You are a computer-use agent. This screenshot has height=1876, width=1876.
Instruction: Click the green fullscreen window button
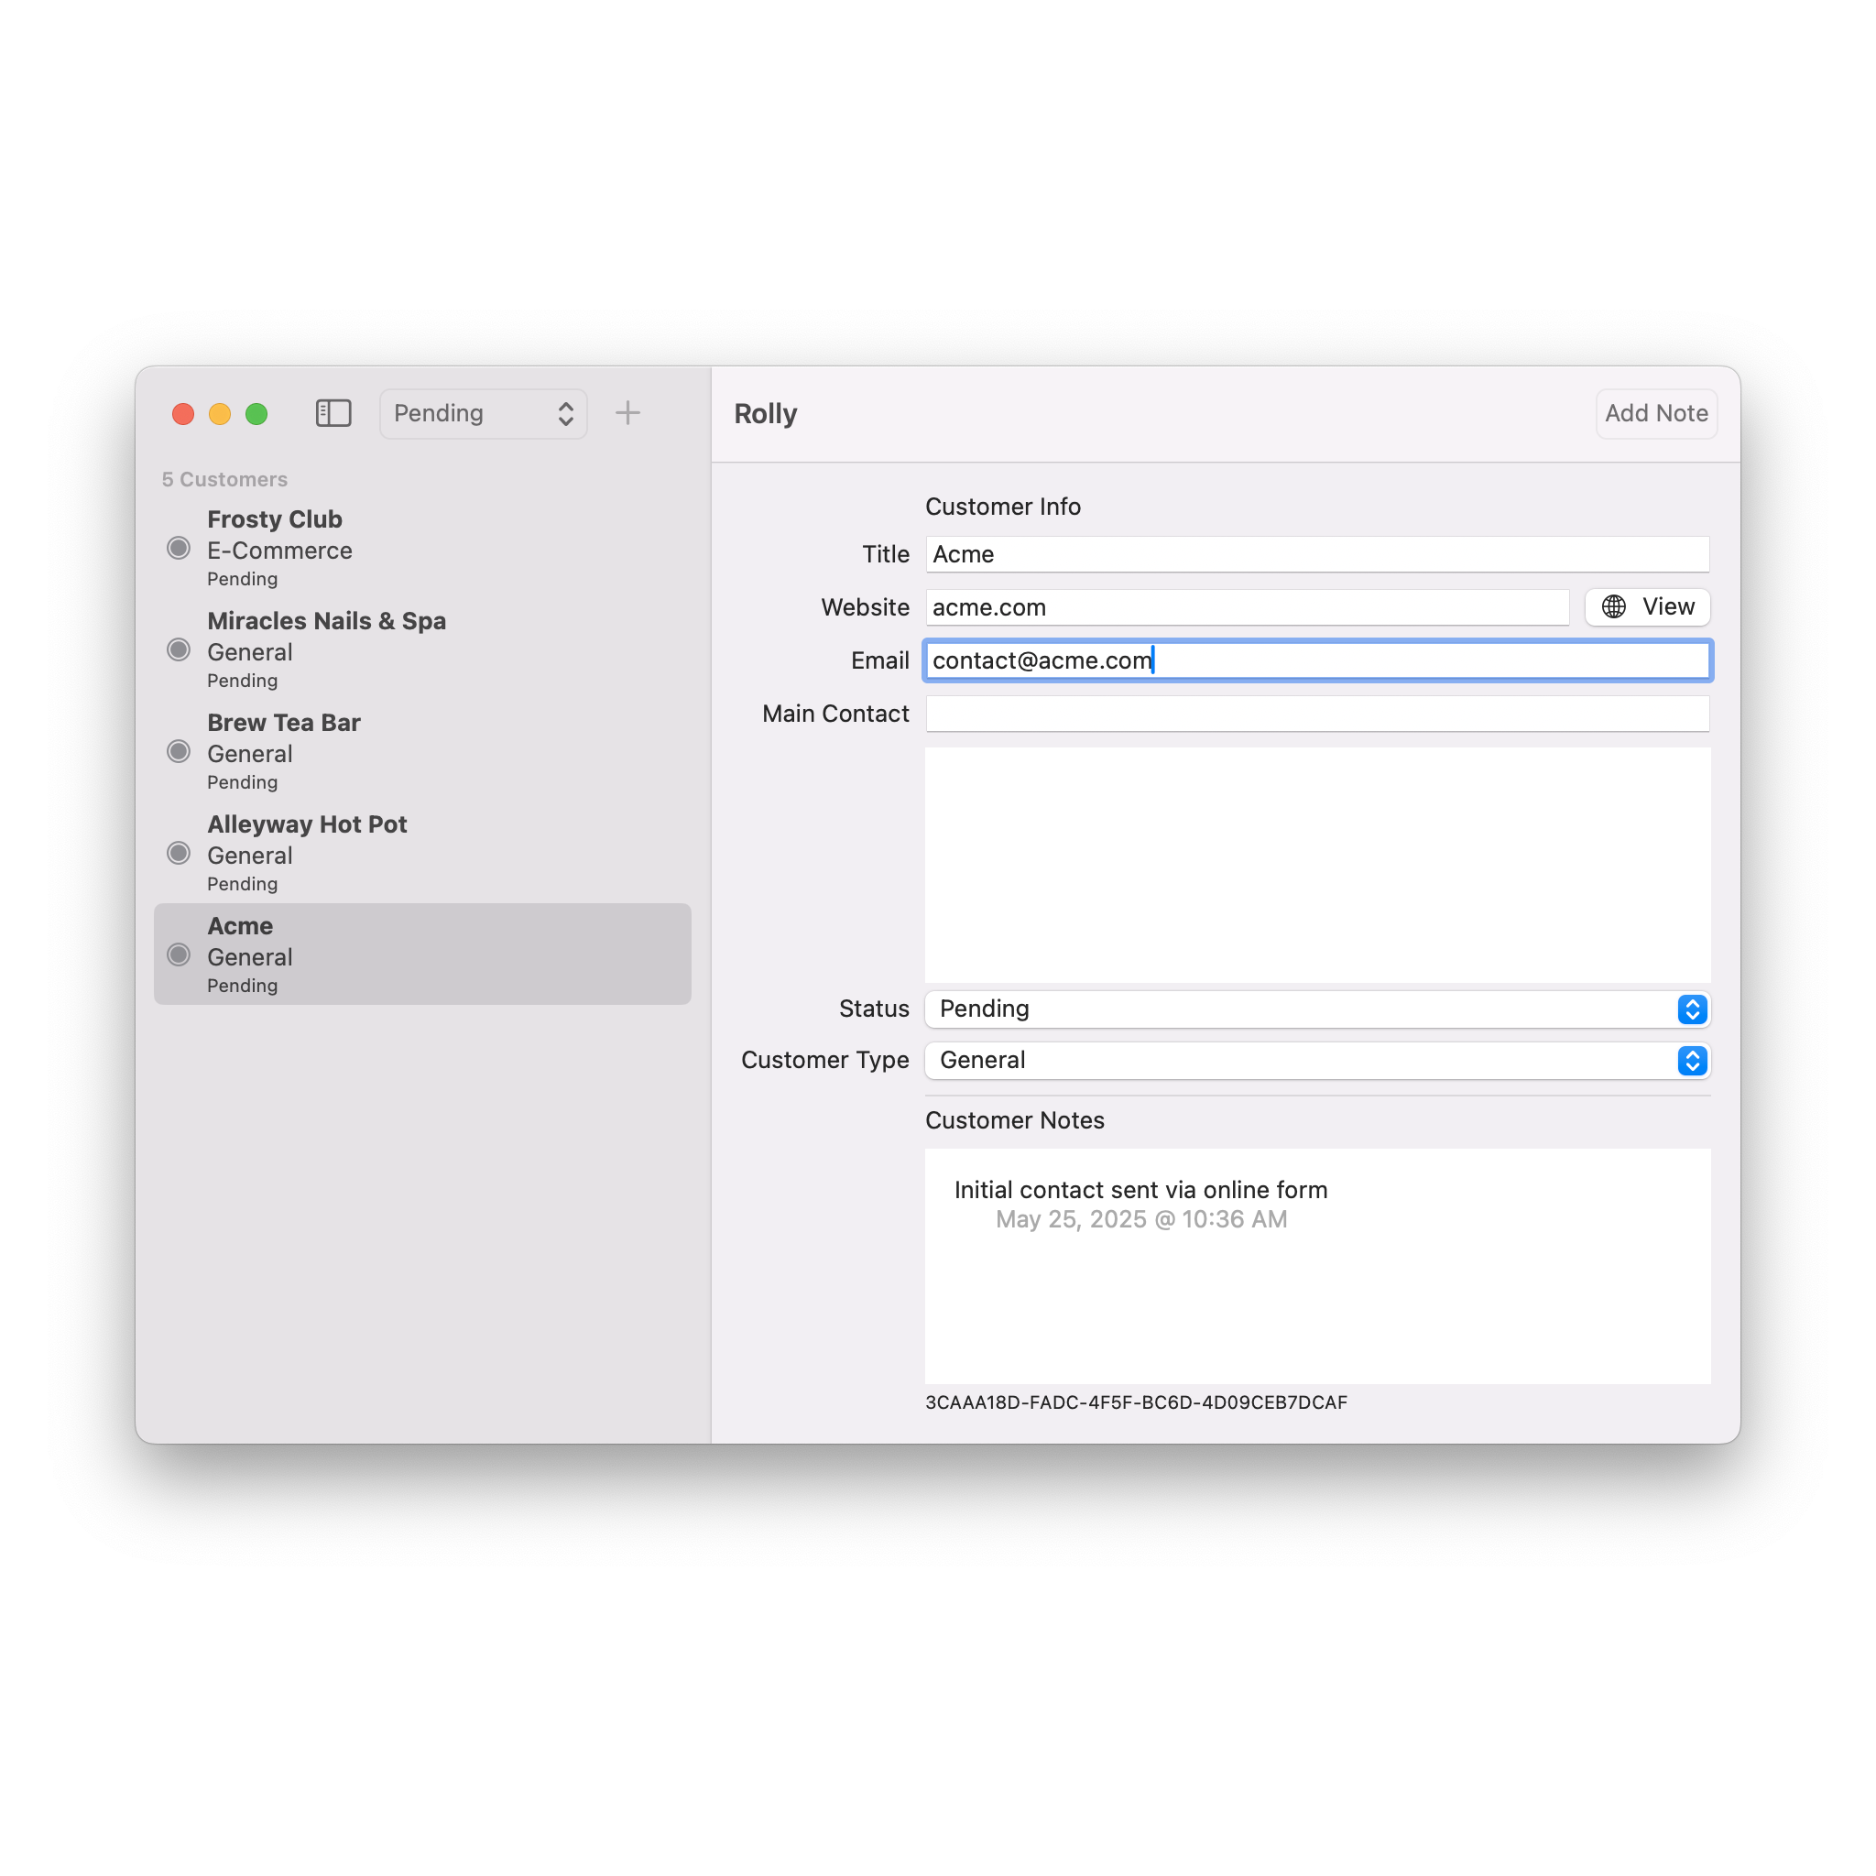coord(256,415)
